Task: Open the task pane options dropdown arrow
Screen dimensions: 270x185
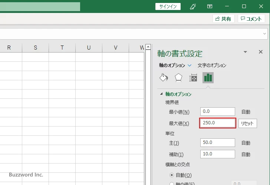Action: coord(245,52)
